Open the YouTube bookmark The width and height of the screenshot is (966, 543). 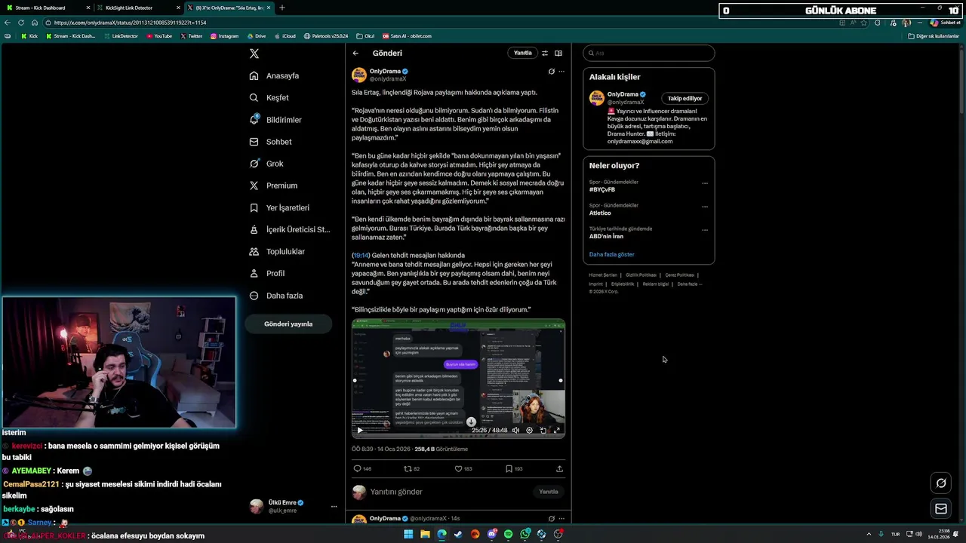[x=159, y=36]
